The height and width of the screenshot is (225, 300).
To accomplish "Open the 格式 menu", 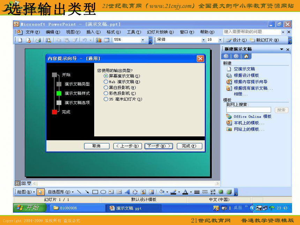I will pyautogui.click(x=113, y=32).
